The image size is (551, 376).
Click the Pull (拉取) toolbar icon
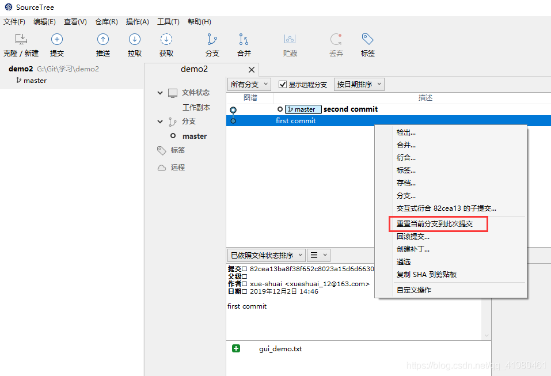[x=135, y=39]
